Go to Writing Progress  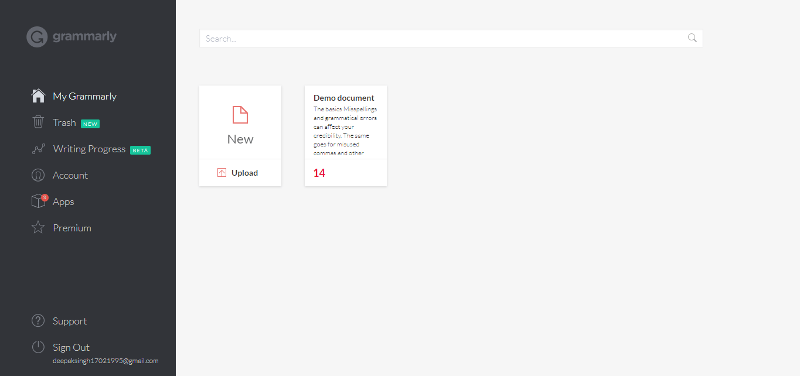(x=89, y=148)
